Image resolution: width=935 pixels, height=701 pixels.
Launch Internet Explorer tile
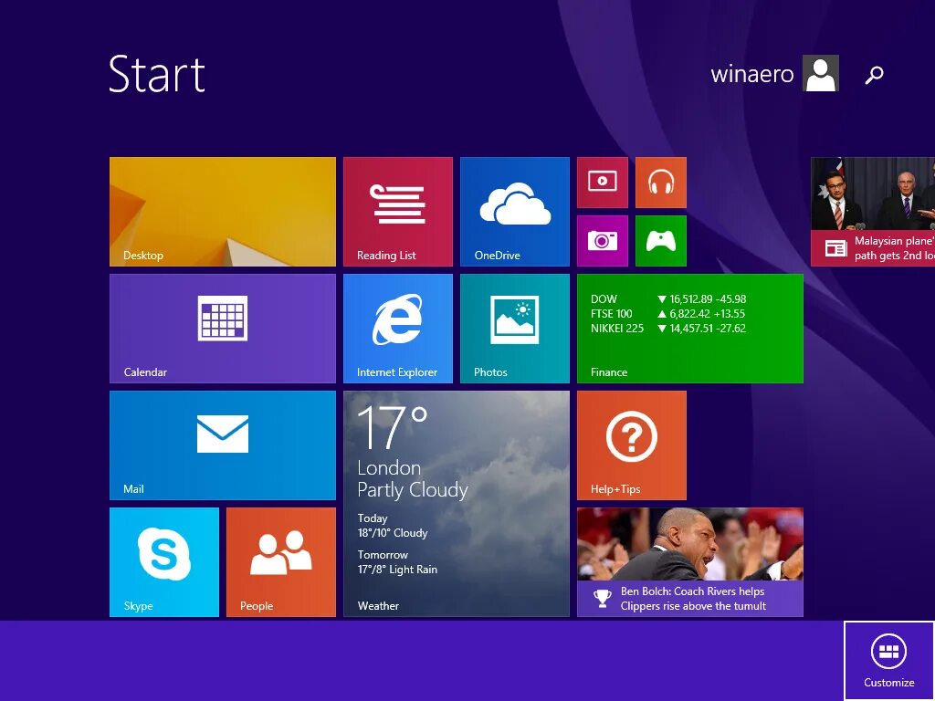tap(398, 329)
